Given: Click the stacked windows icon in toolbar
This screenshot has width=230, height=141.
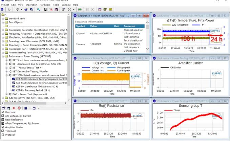Looking at the screenshot, I should [x=32, y=10].
